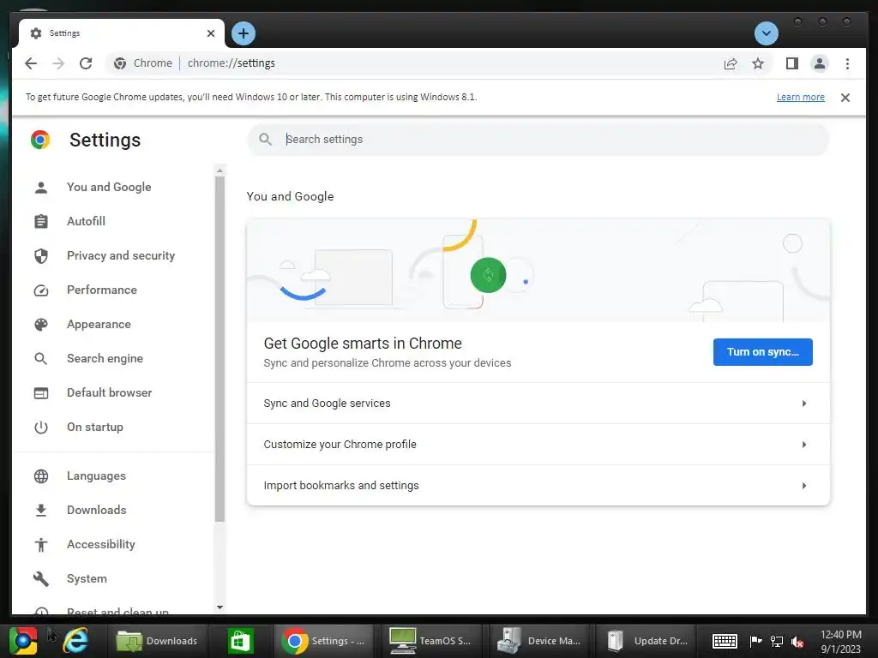Image resolution: width=878 pixels, height=658 pixels.
Task: Click the forward navigation arrow
Action: [x=58, y=63]
